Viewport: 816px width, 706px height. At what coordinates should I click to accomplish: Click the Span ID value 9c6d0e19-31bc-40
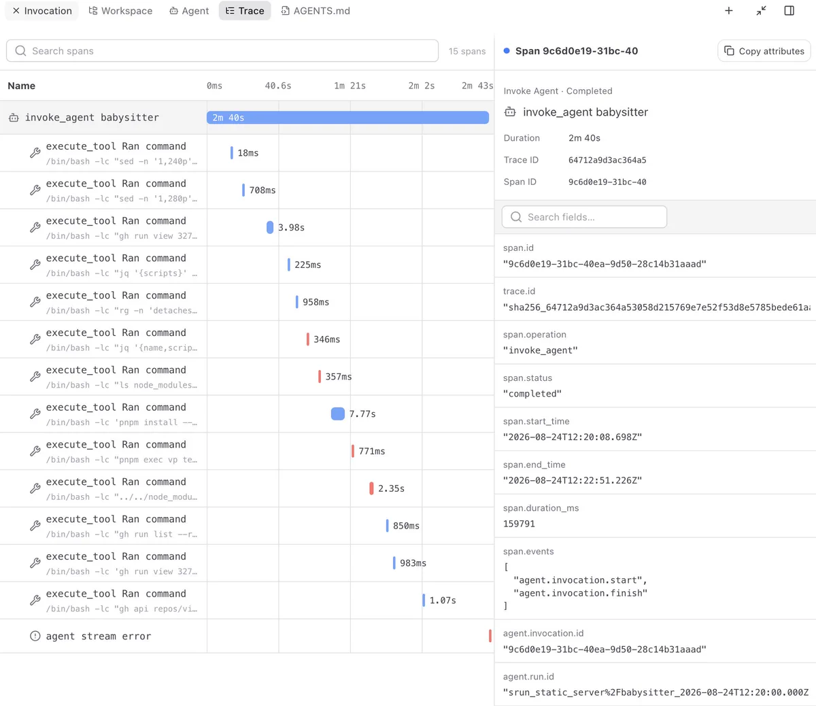tap(607, 182)
